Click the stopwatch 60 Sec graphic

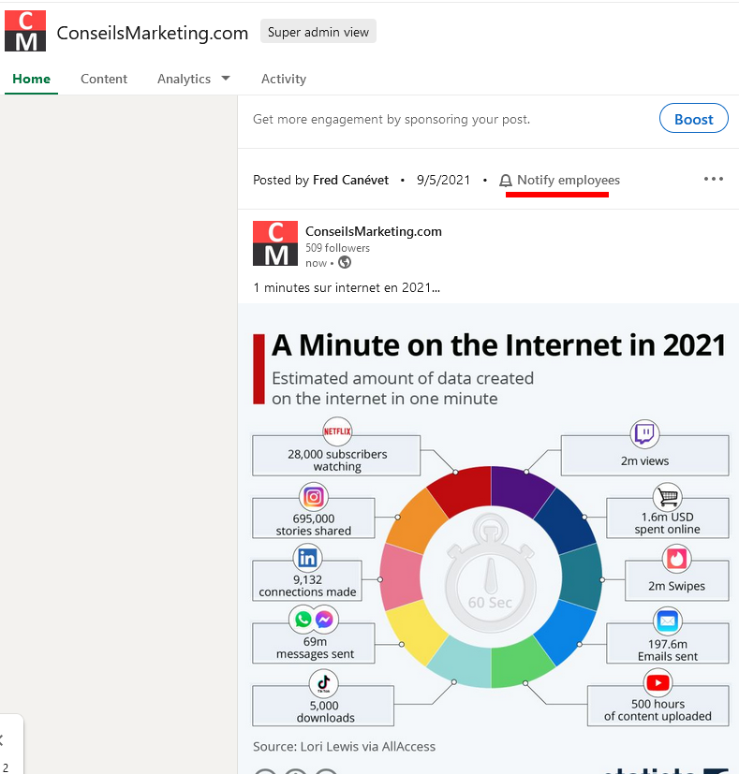[491, 573]
